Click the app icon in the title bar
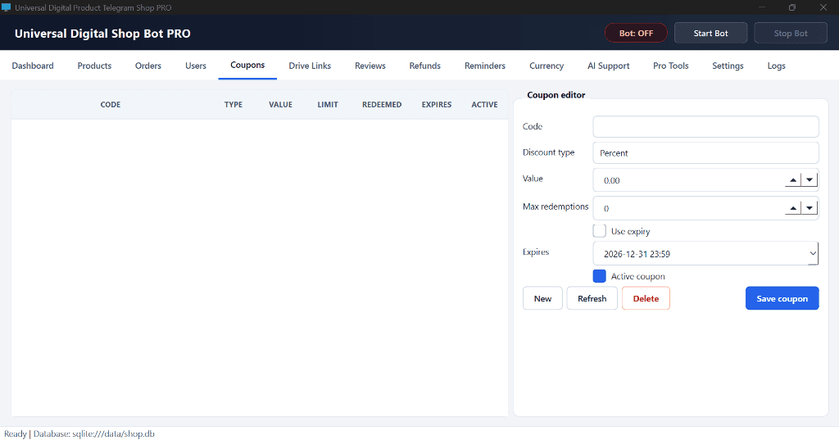Viewport: 839px width, 440px height. [x=7, y=7]
